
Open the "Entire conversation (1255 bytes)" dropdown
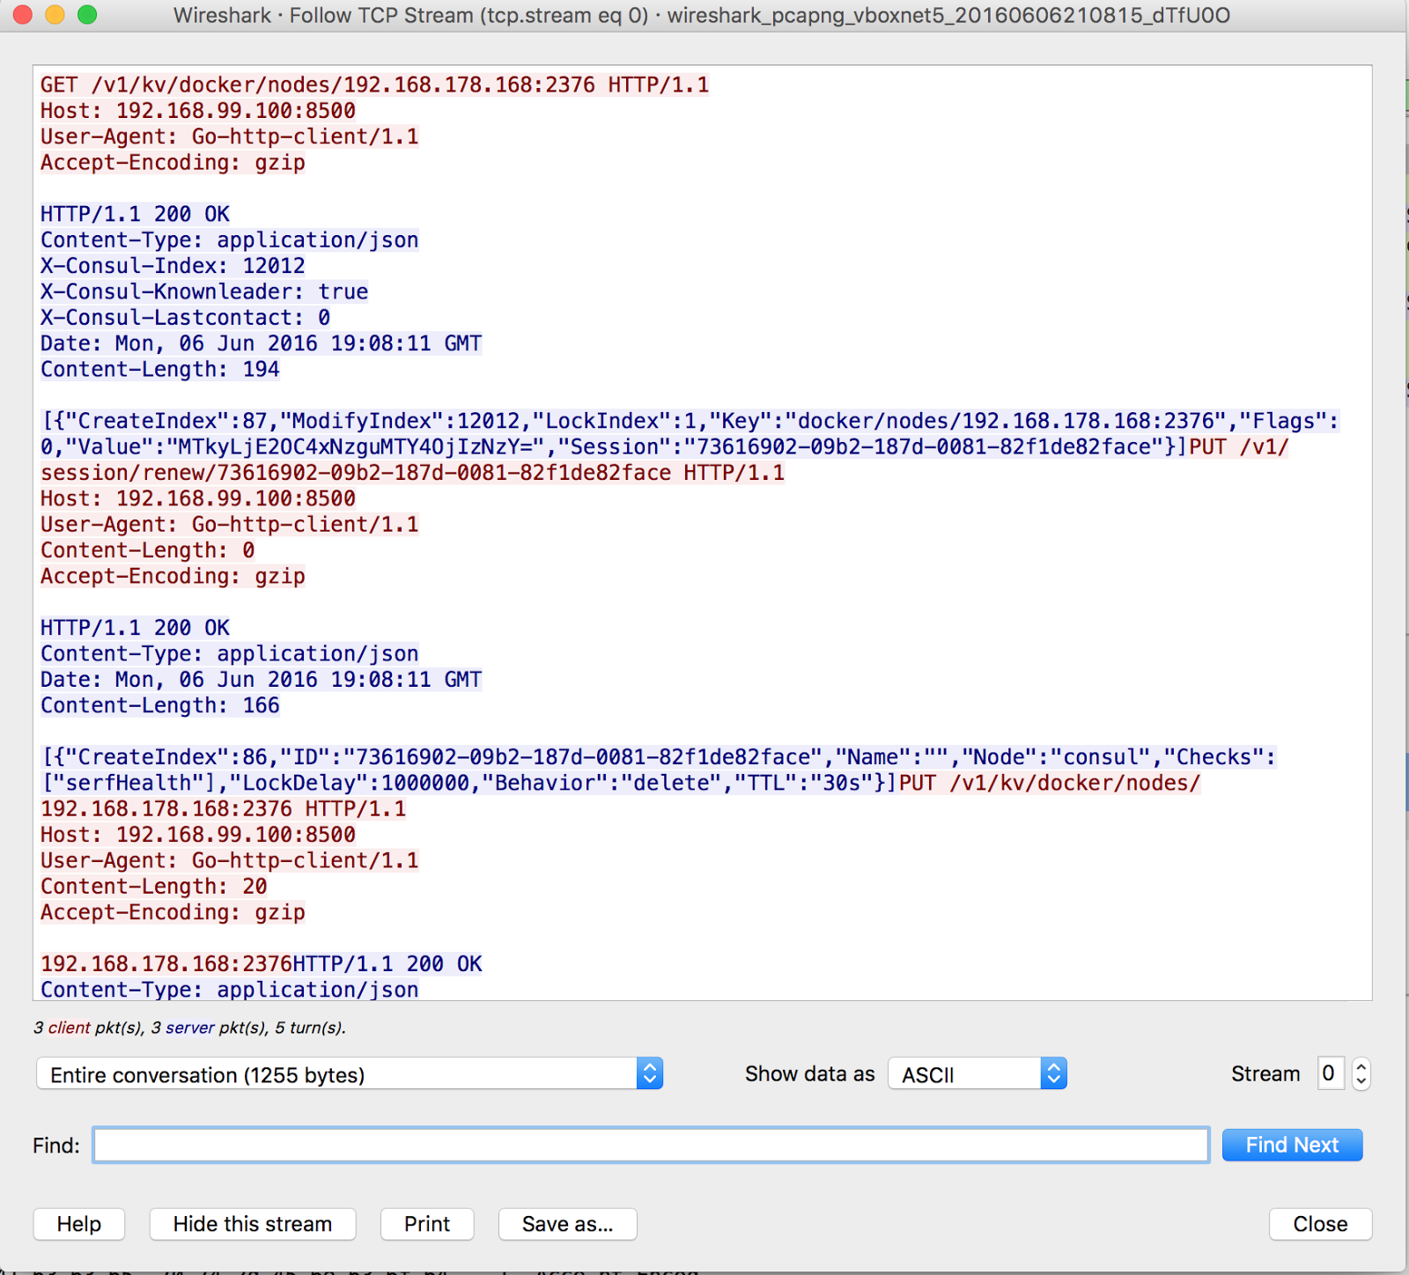[349, 1073]
